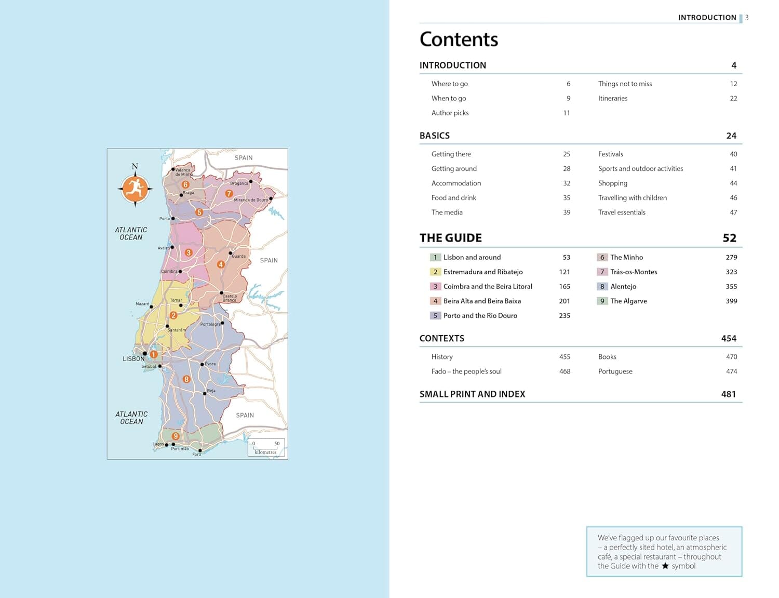Open 'Porto and the Rio Douro' title
779x598 pixels.
(480, 315)
